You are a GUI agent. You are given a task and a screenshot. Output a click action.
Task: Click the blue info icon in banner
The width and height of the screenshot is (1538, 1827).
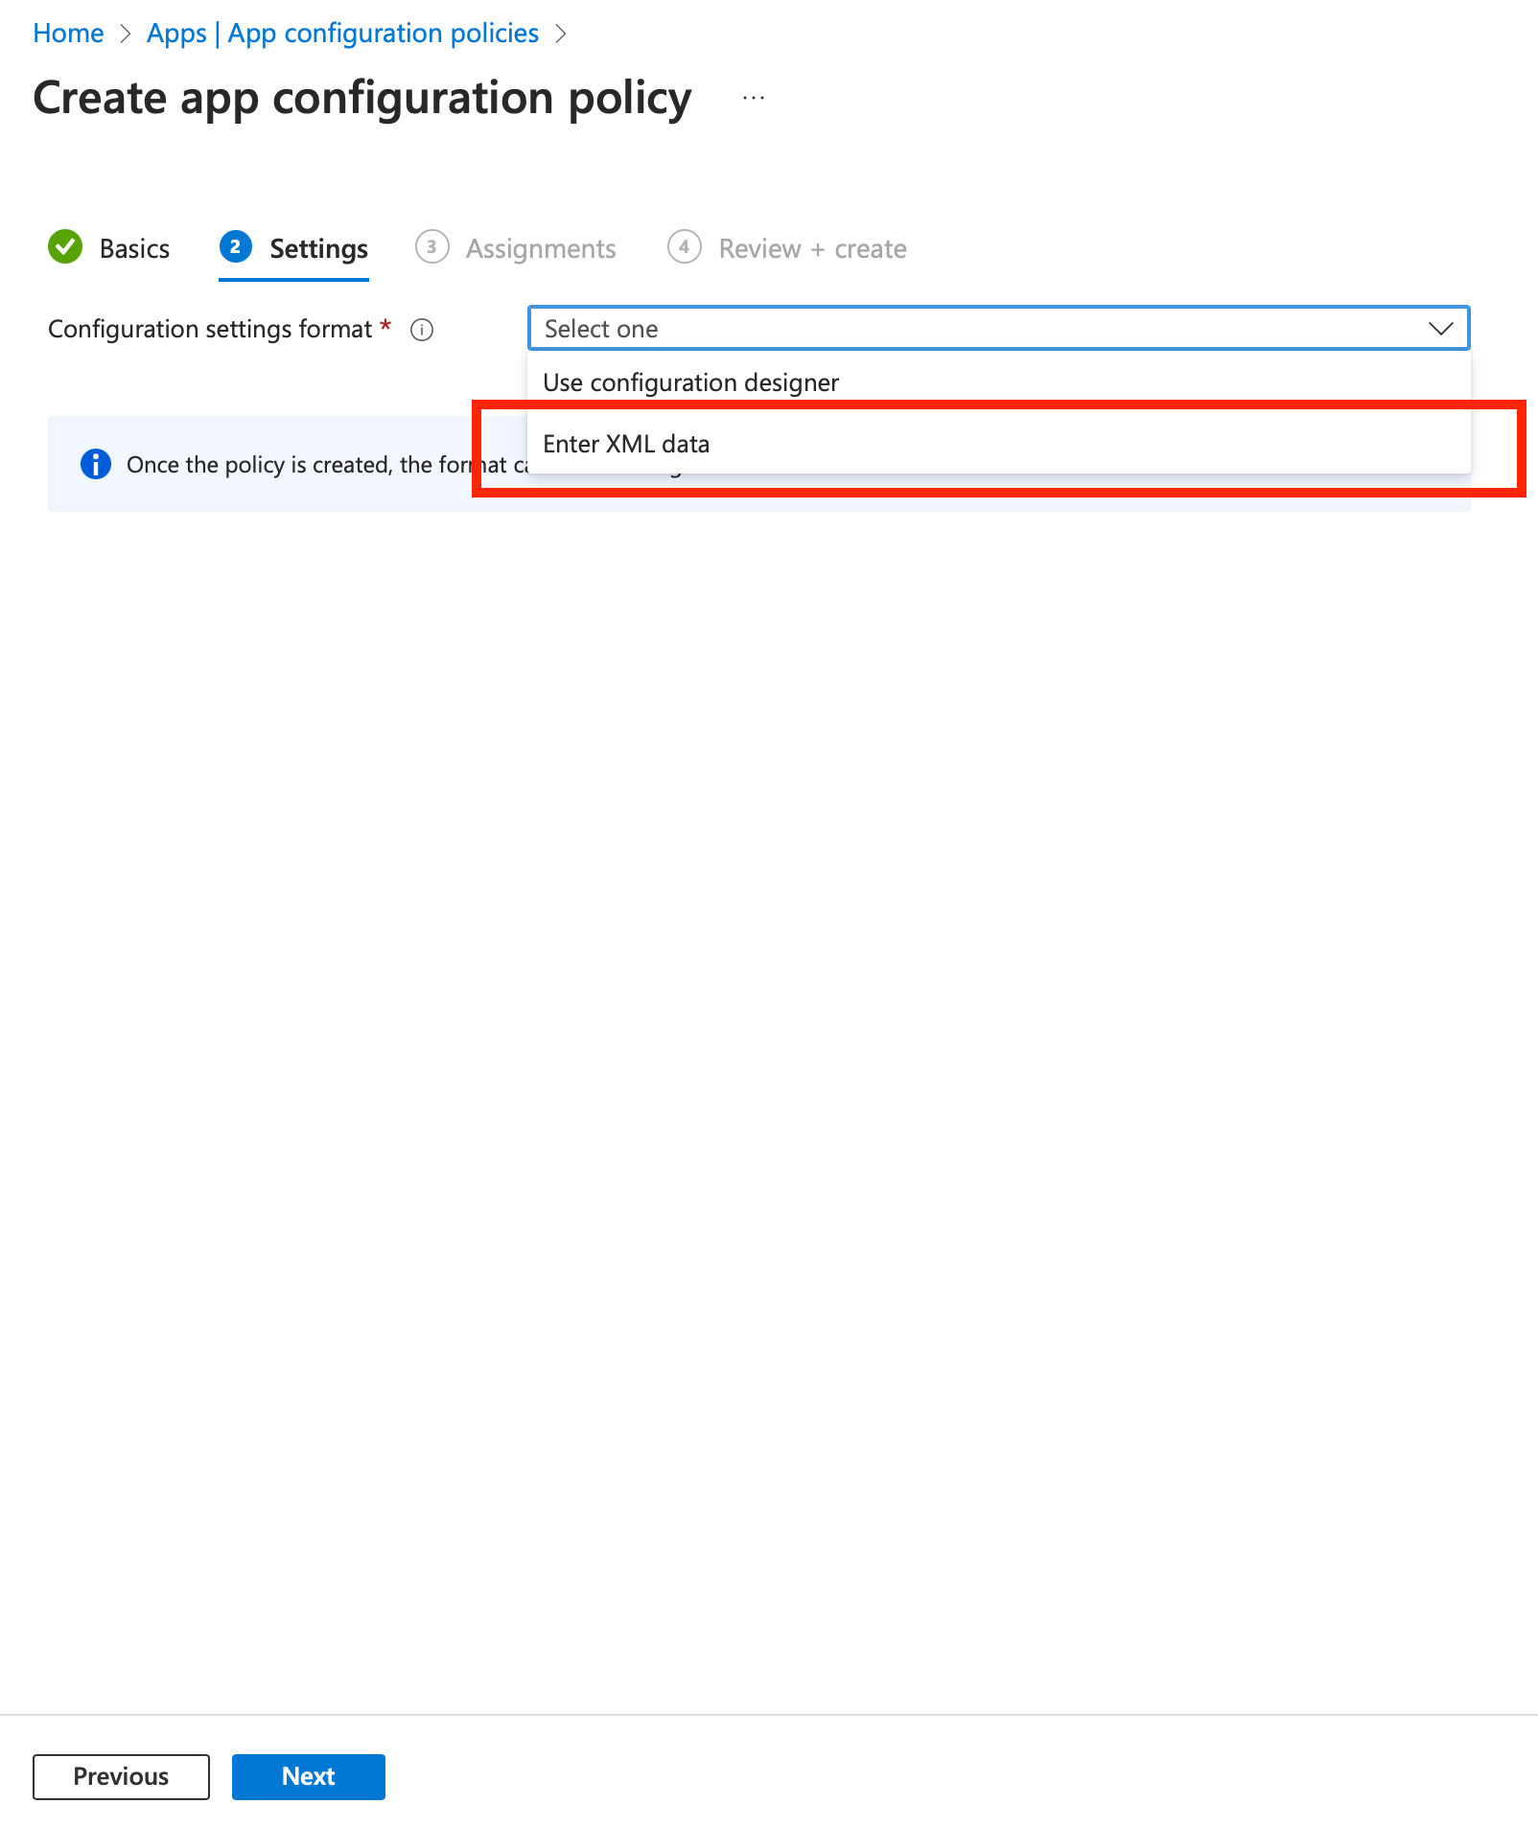(x=96, y=464)
